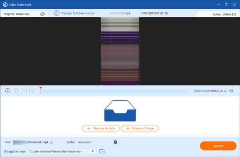240x157 pixels.
Task: Maximize the Video Watermark window
Action: (226, 4)
